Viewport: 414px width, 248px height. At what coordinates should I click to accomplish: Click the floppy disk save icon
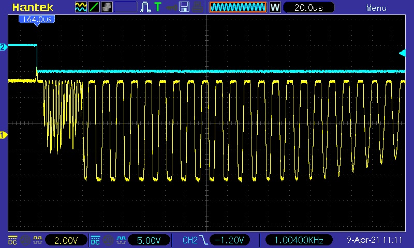[184, 7]
